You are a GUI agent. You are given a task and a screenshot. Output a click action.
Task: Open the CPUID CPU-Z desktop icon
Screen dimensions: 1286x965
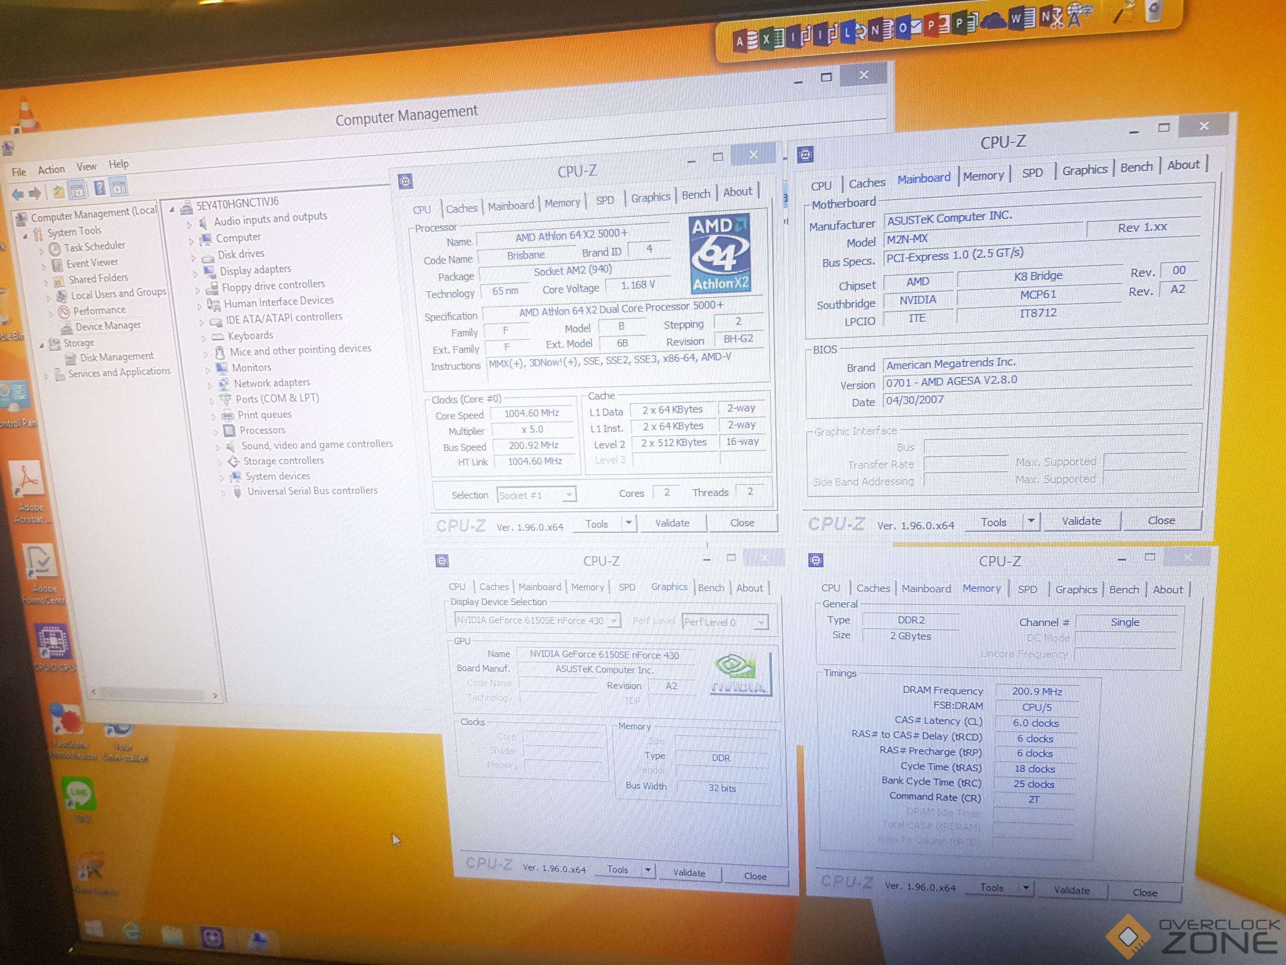[52, 643]
